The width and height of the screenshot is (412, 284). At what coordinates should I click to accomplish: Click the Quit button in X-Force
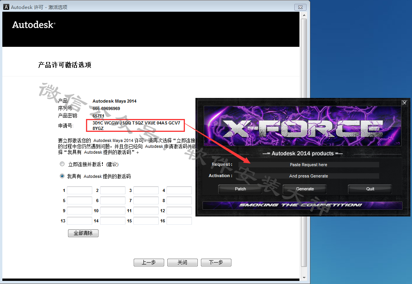coord(370,189)
